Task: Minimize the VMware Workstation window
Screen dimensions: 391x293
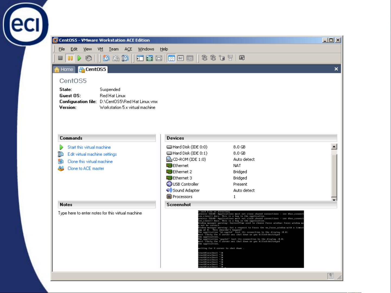Action: (325, 40)
